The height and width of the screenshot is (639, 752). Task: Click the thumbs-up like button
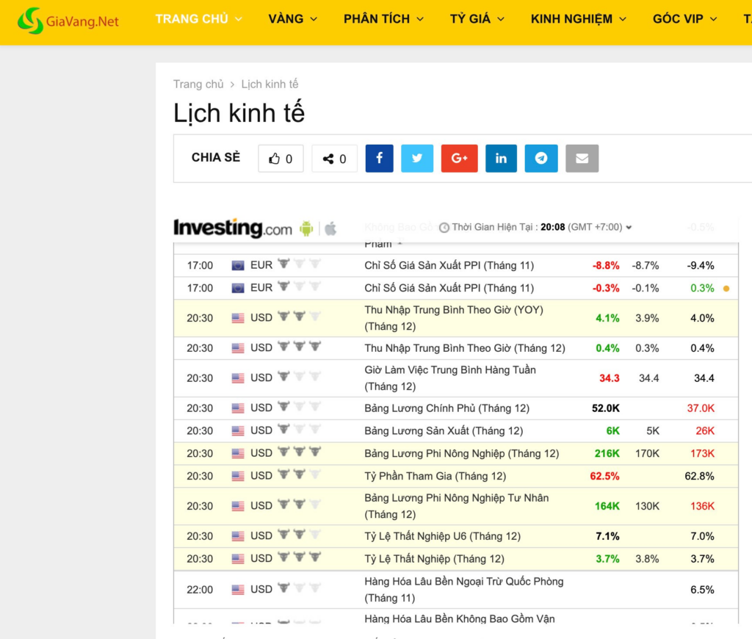[x=281, y=159]
